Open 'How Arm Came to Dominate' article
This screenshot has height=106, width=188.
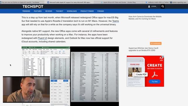coord(145,18)
